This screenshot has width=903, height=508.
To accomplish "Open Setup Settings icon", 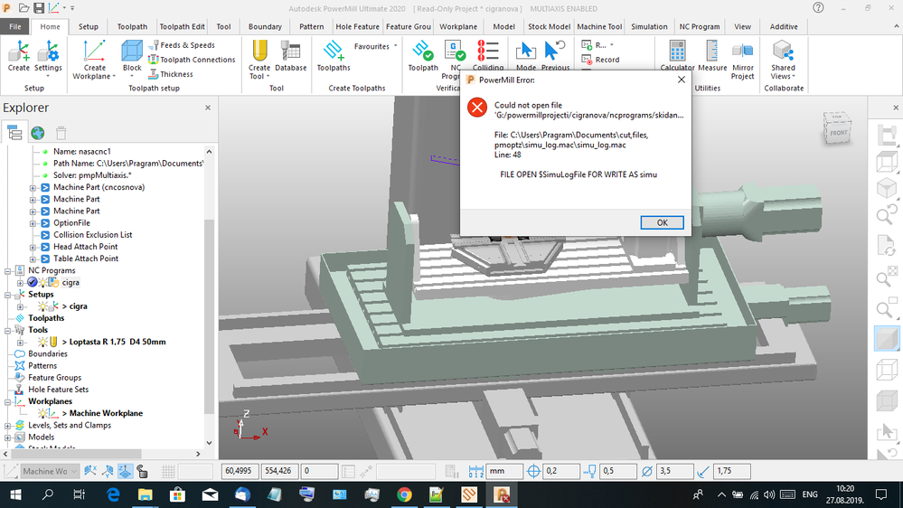I will [x=48, y=56].
